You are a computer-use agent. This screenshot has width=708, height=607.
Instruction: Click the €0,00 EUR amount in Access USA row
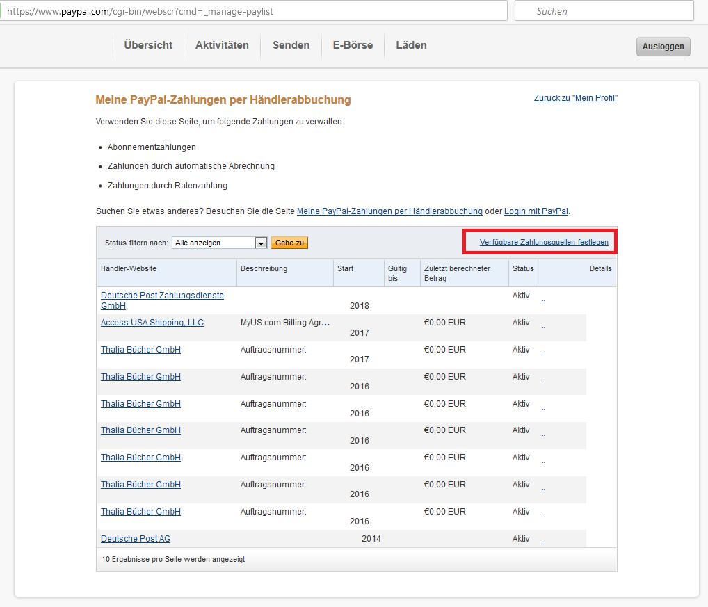tap(444, 323)
